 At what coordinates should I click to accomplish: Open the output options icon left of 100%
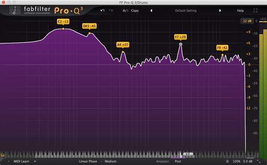point(227,161)
